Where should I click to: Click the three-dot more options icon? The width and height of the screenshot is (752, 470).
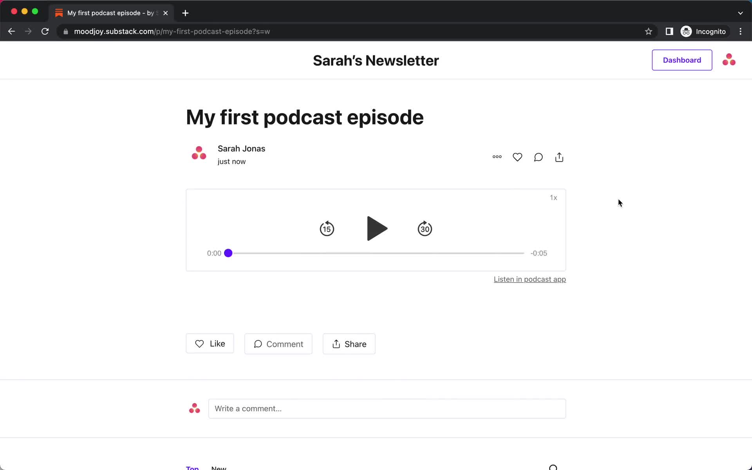[497, 157]
